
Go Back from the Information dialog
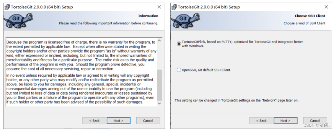click(94, 121)
